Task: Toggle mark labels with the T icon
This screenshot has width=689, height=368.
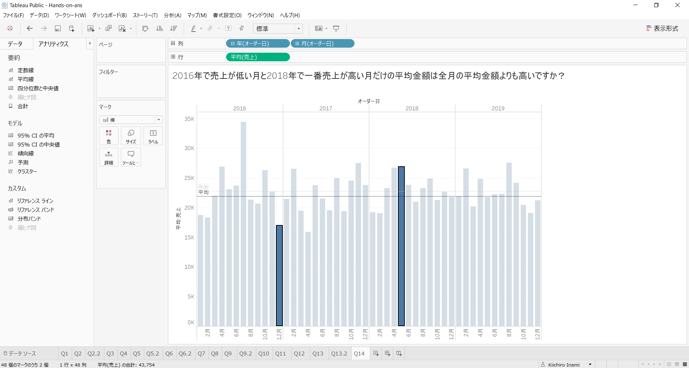Action: point(229,28)
